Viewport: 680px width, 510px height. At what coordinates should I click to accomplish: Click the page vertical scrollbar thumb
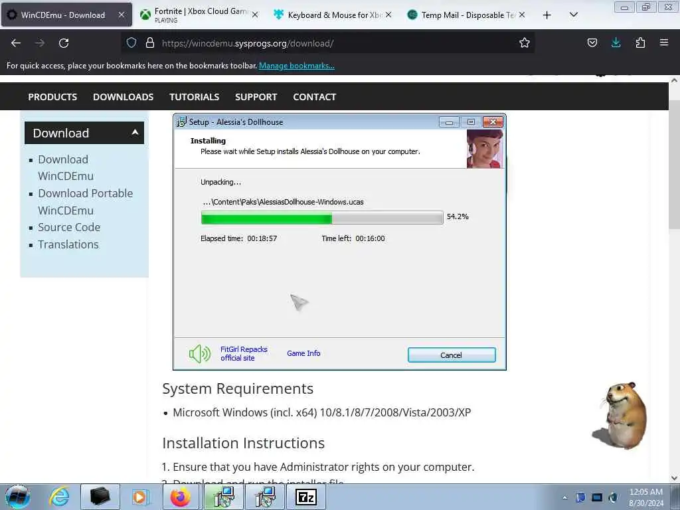(x=675, y=165)
